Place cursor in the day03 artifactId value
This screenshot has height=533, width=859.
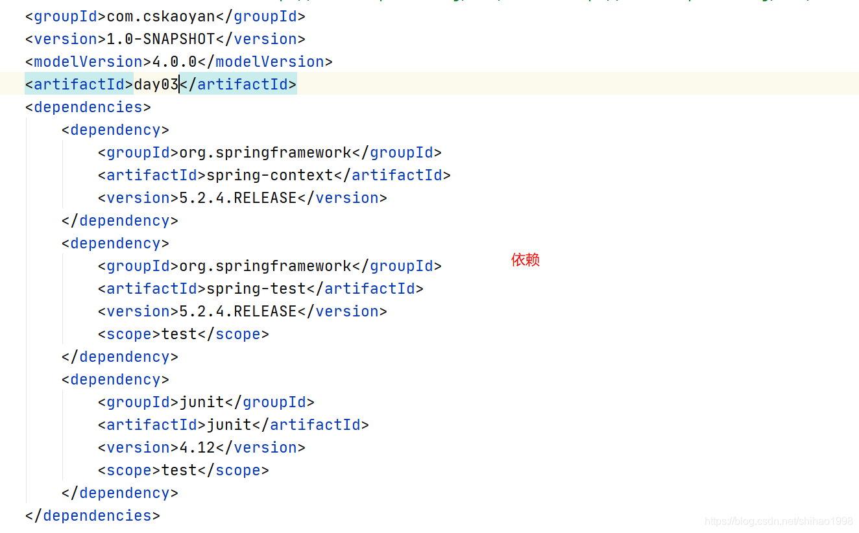(156, 84)
